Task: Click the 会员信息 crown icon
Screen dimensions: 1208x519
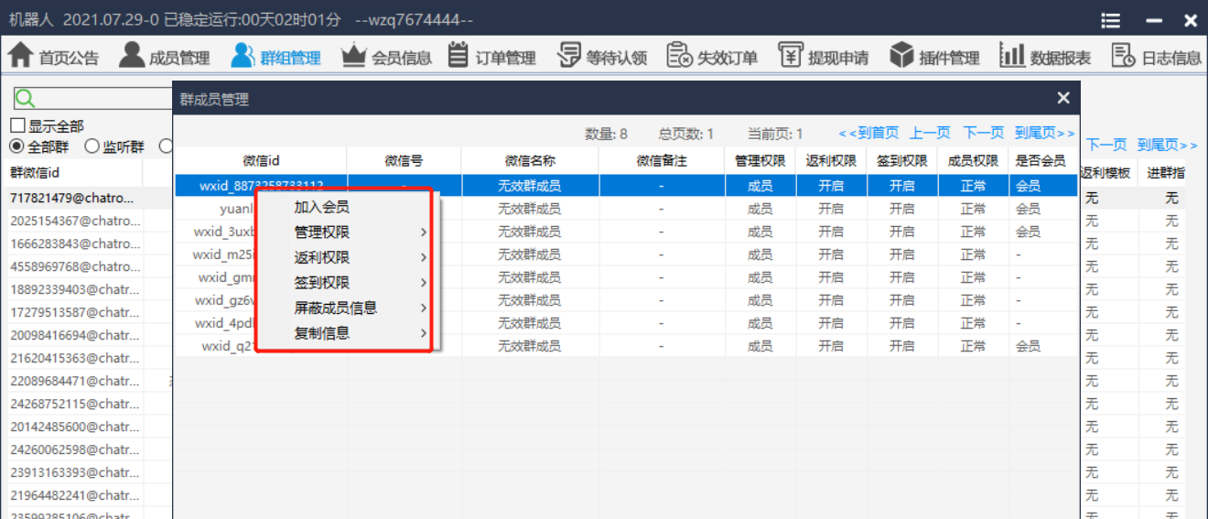Action: point(353,56)
